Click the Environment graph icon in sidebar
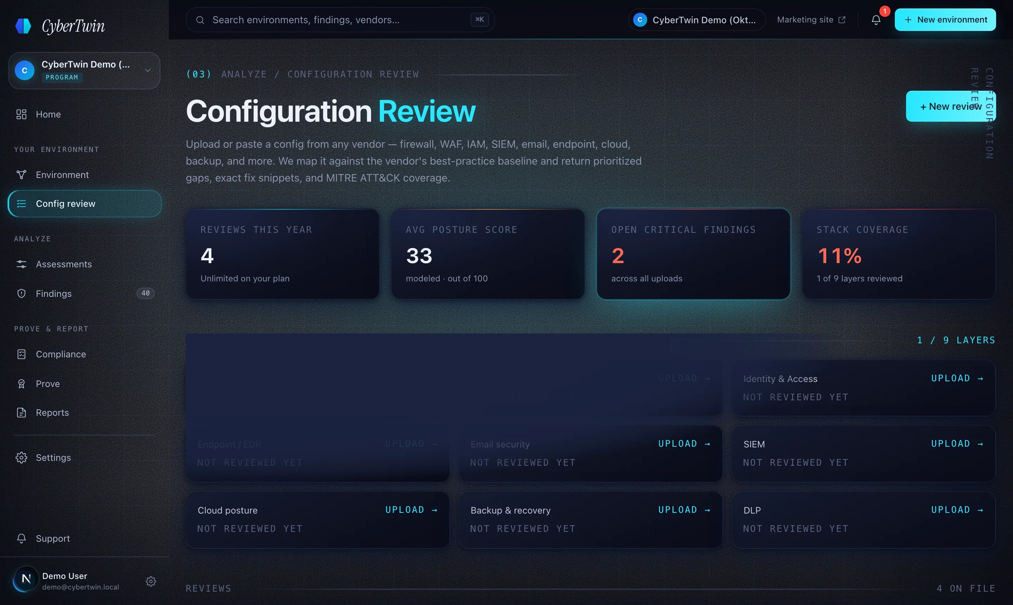 [x=21, y=174]
